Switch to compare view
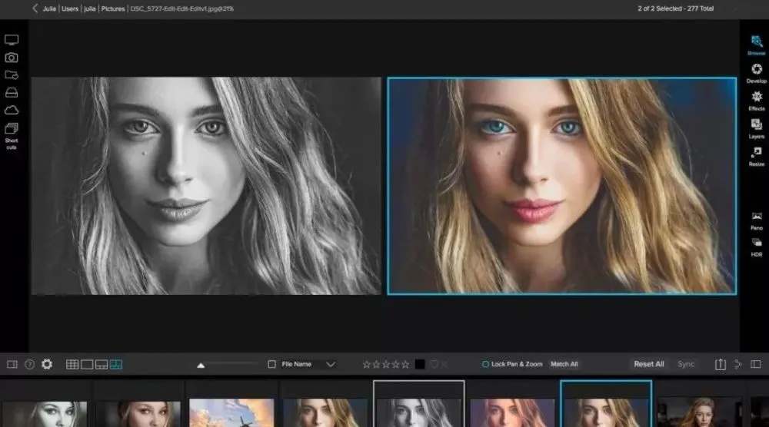Viewport: 769px width, 427px height. [x=116, y=364]
